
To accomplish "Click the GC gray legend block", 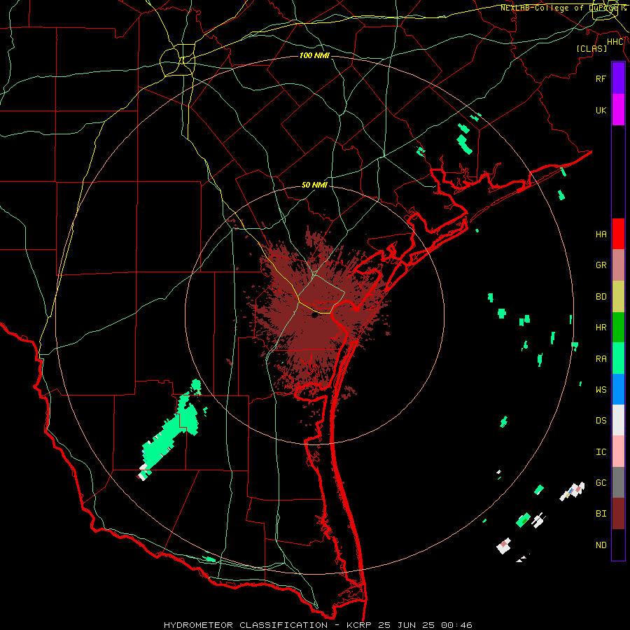I will coord(618,482).
